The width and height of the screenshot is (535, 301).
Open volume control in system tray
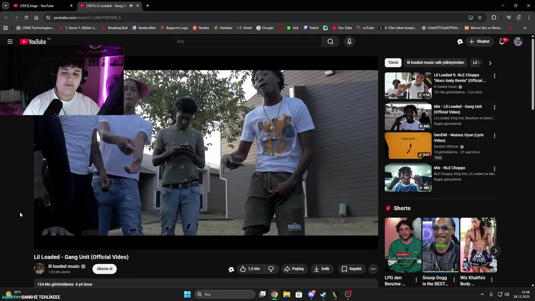coord(507,294)
